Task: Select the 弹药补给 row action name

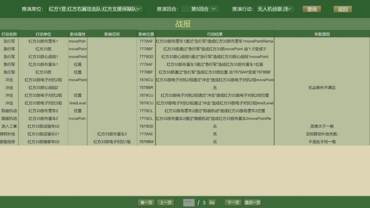Action: [9, 134]
